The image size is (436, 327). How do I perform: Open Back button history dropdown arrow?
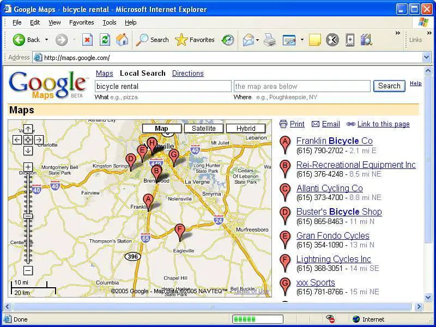coord(46,40)
